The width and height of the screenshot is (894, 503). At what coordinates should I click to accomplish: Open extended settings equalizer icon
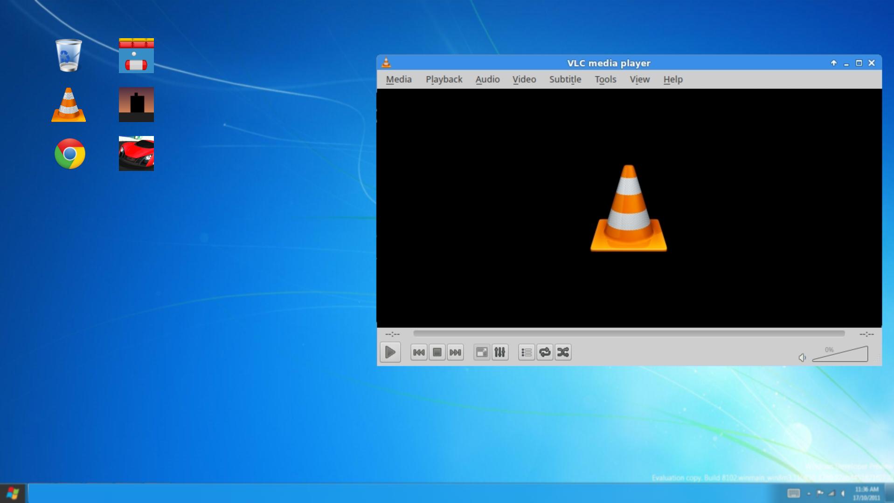500,353
